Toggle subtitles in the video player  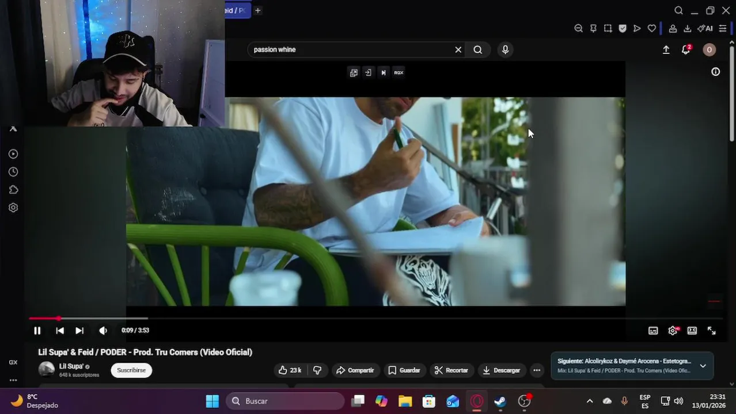(653, 331)
